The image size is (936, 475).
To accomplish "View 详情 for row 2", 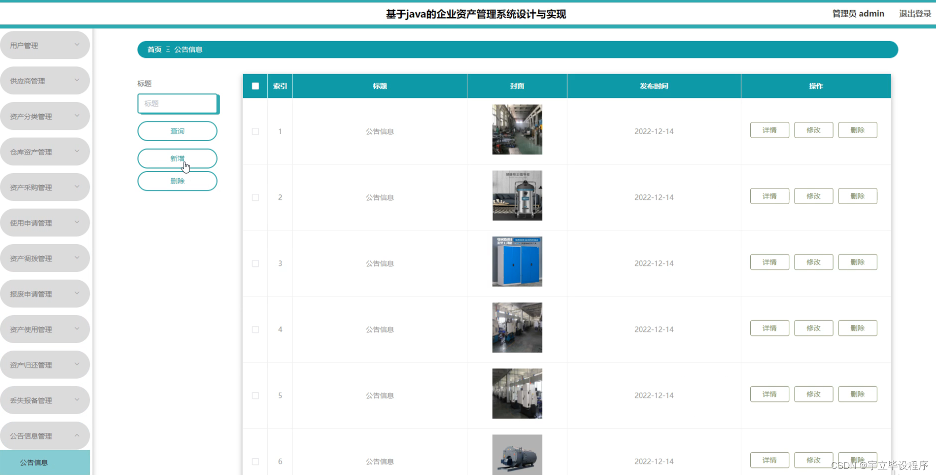I will tap(770, 196).
